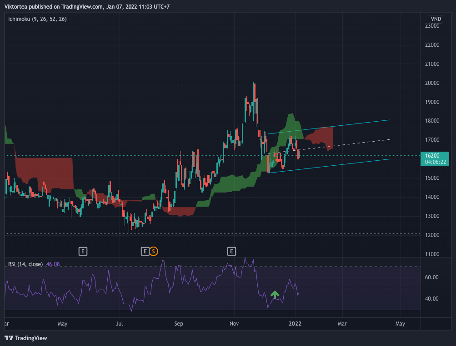Click the 21000 price axis label
456x346 pixels.
(432, 64)
